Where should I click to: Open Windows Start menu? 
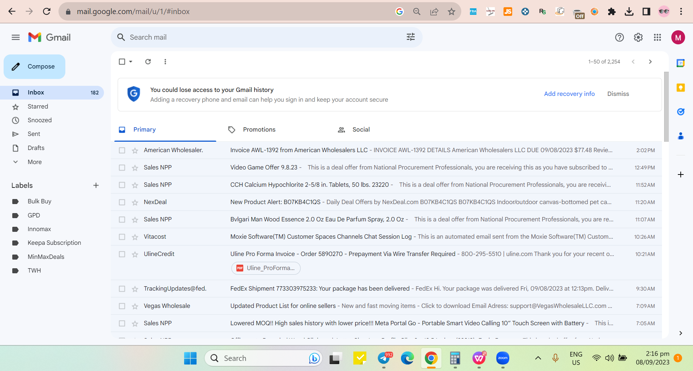[x=190, y=358]
